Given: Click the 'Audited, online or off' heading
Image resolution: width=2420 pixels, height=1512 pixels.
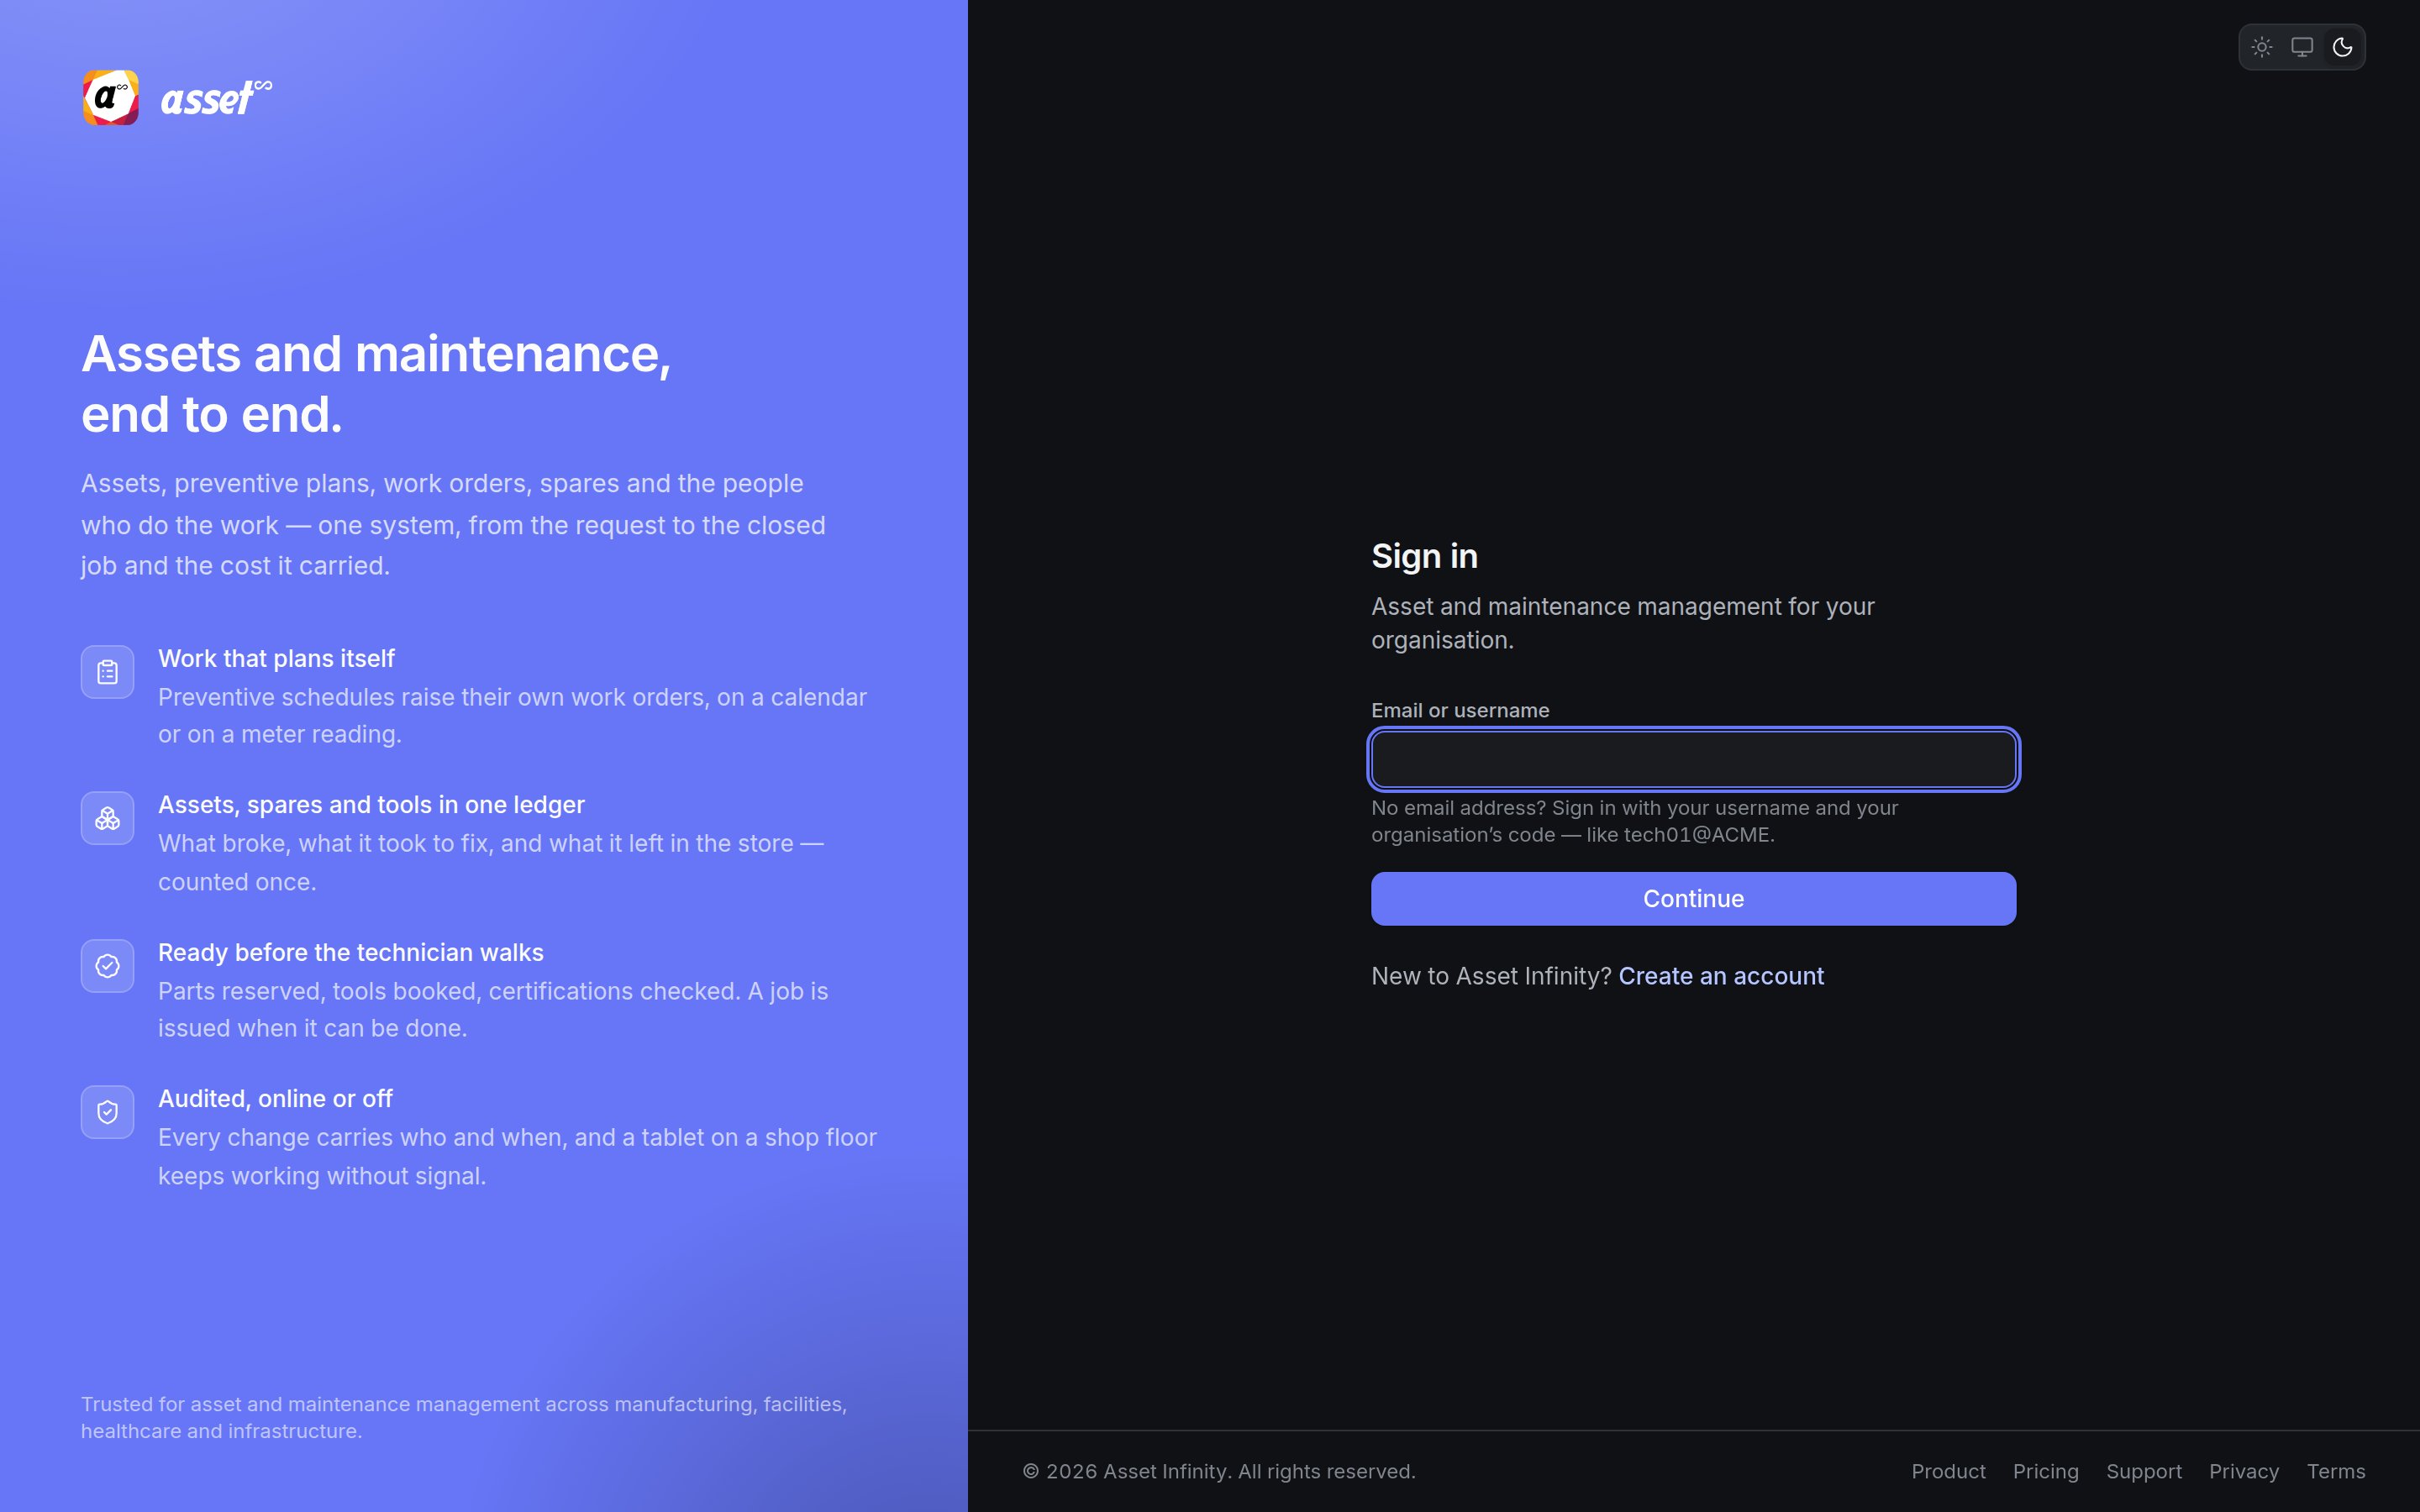Looking at the screenshot, I should [275, 1099].
